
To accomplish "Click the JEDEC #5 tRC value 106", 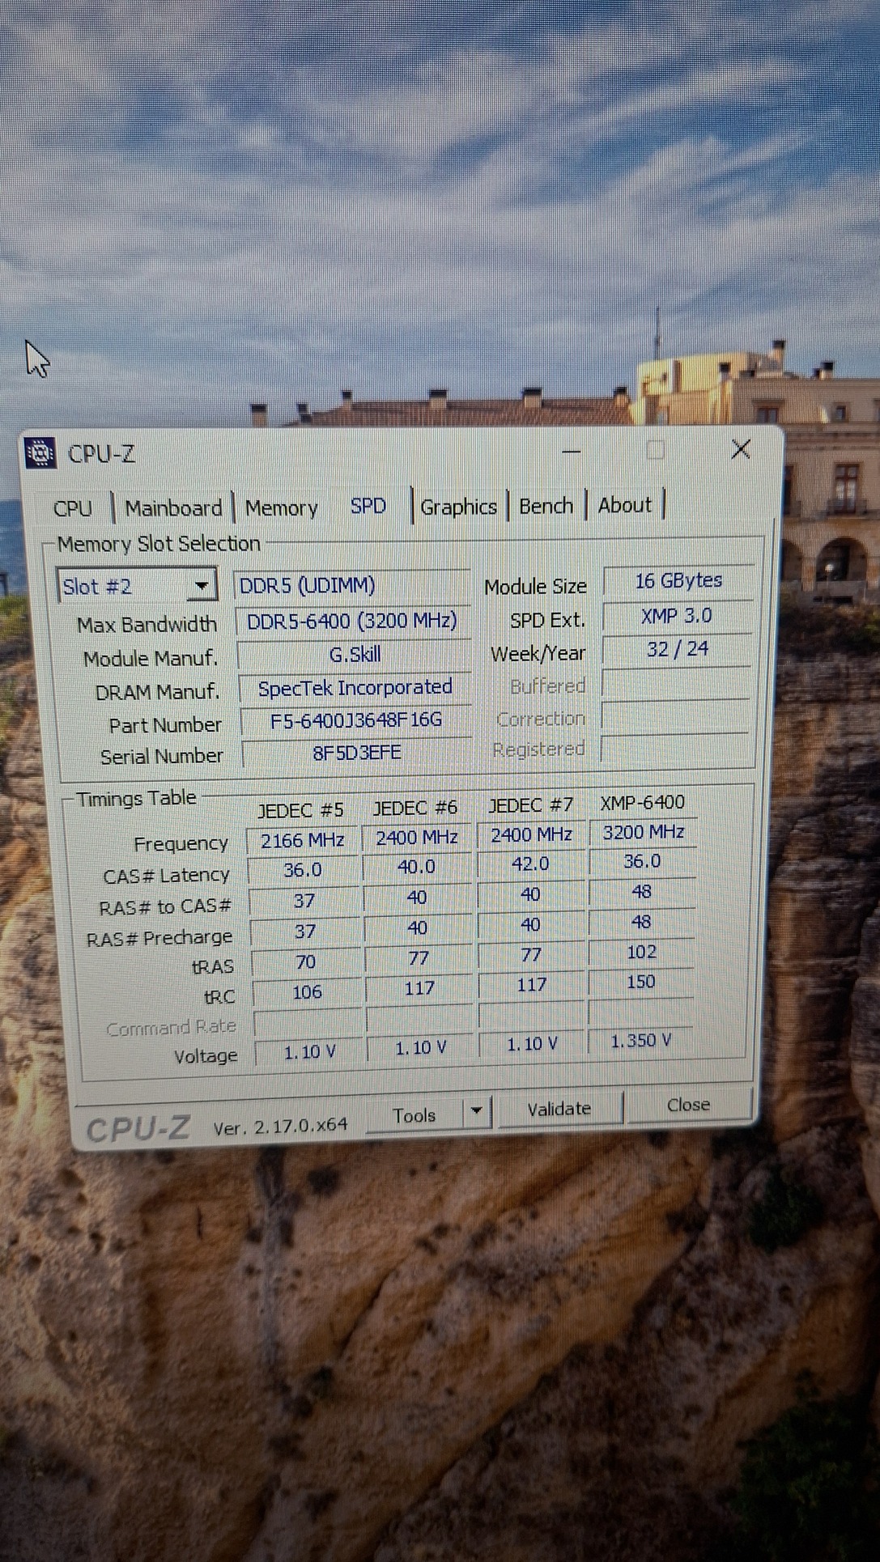I will point(307,991).
